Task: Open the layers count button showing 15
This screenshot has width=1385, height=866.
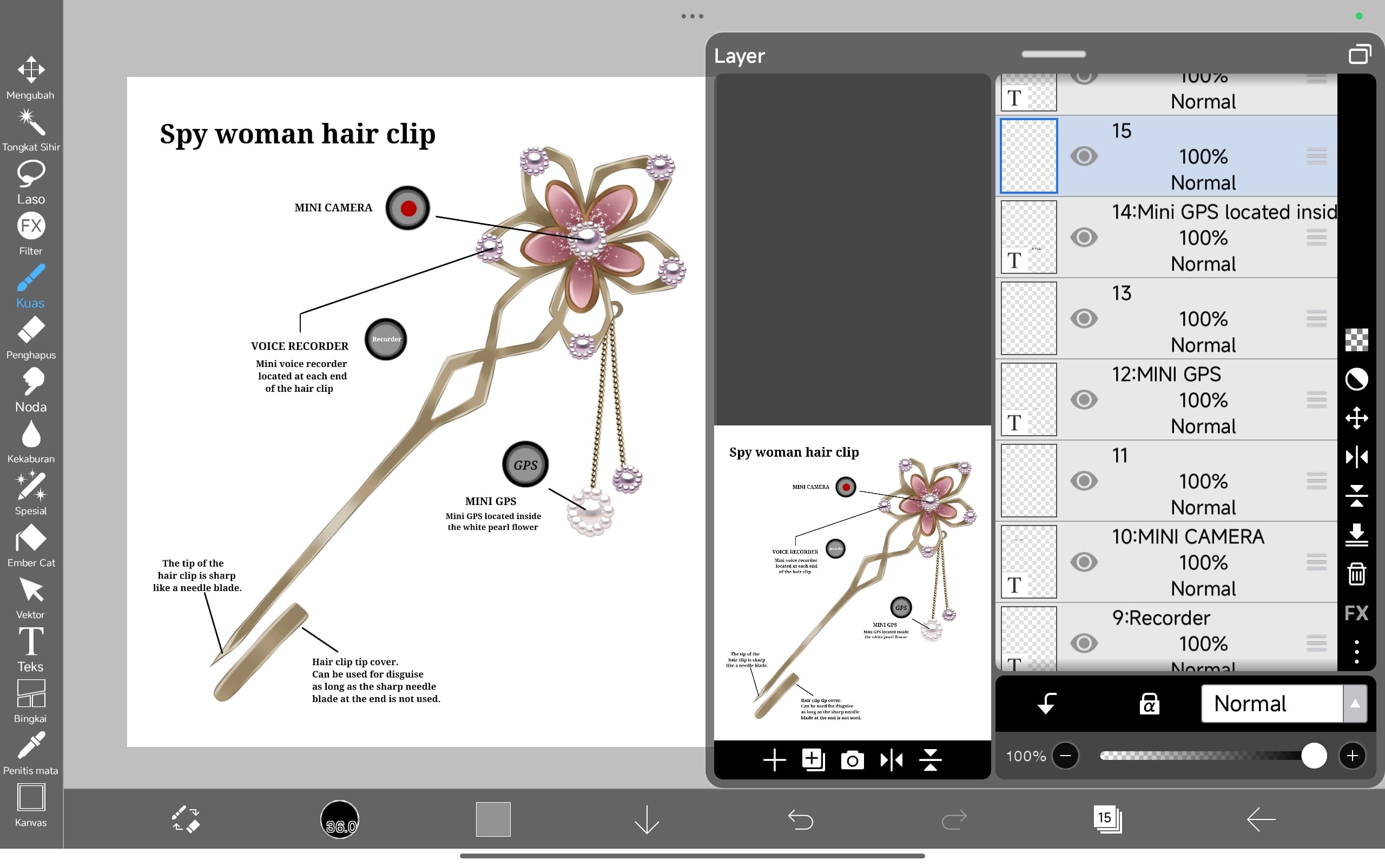Action: (x=1107, y=819)
